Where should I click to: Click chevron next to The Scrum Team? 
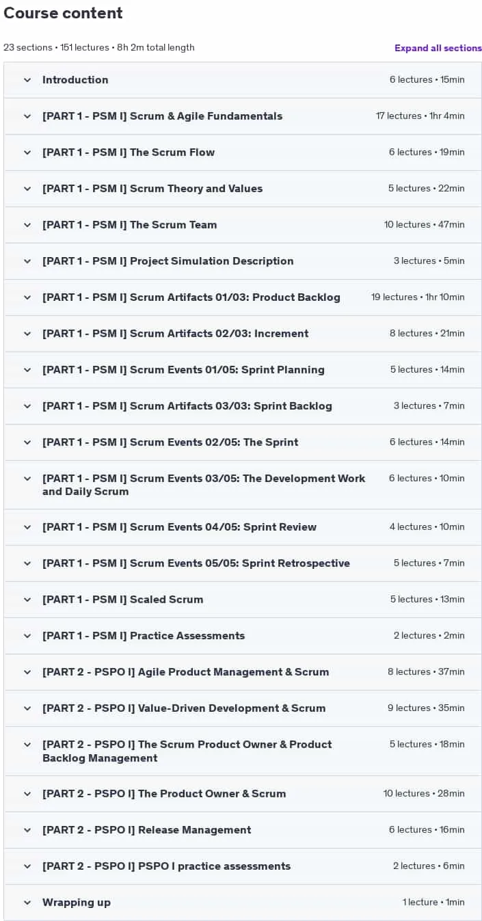click(27, 225)
